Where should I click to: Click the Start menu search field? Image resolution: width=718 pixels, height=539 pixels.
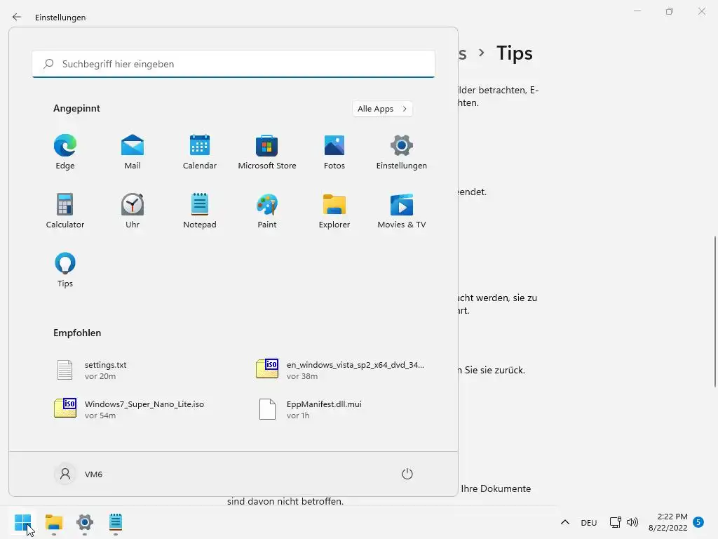pyautogui.click(x=233, y=64)
